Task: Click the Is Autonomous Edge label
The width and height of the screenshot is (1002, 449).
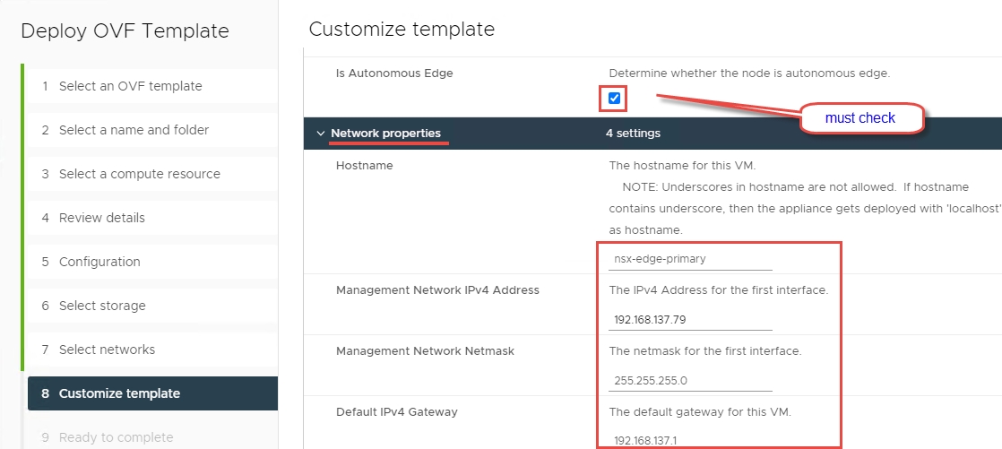Action: tap(394, 73)
